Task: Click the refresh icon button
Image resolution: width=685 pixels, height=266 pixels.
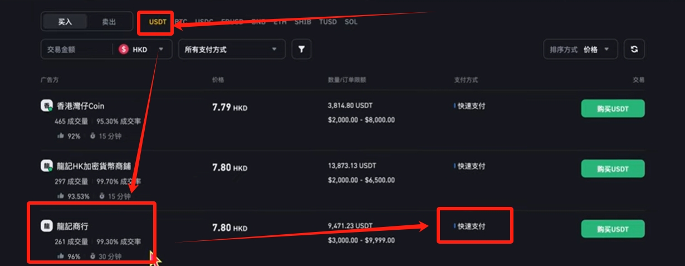Action: pyautogui.click(x=634, y=49)
